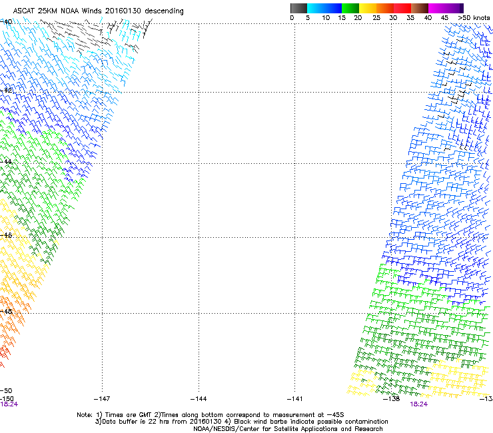The height and width of the screenshot is (433, 493).
Task: Click the yellow 20-25 knots legend segment
Action: click(x=368, y=8)
